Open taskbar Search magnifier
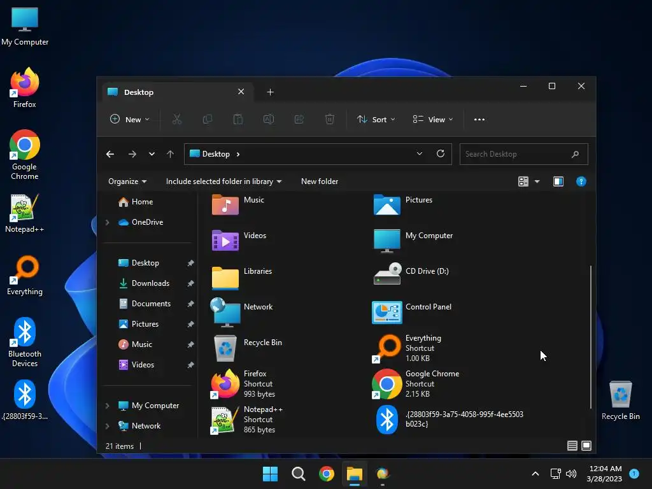This screenshot has width=652, height=489. tap(298, 474)
